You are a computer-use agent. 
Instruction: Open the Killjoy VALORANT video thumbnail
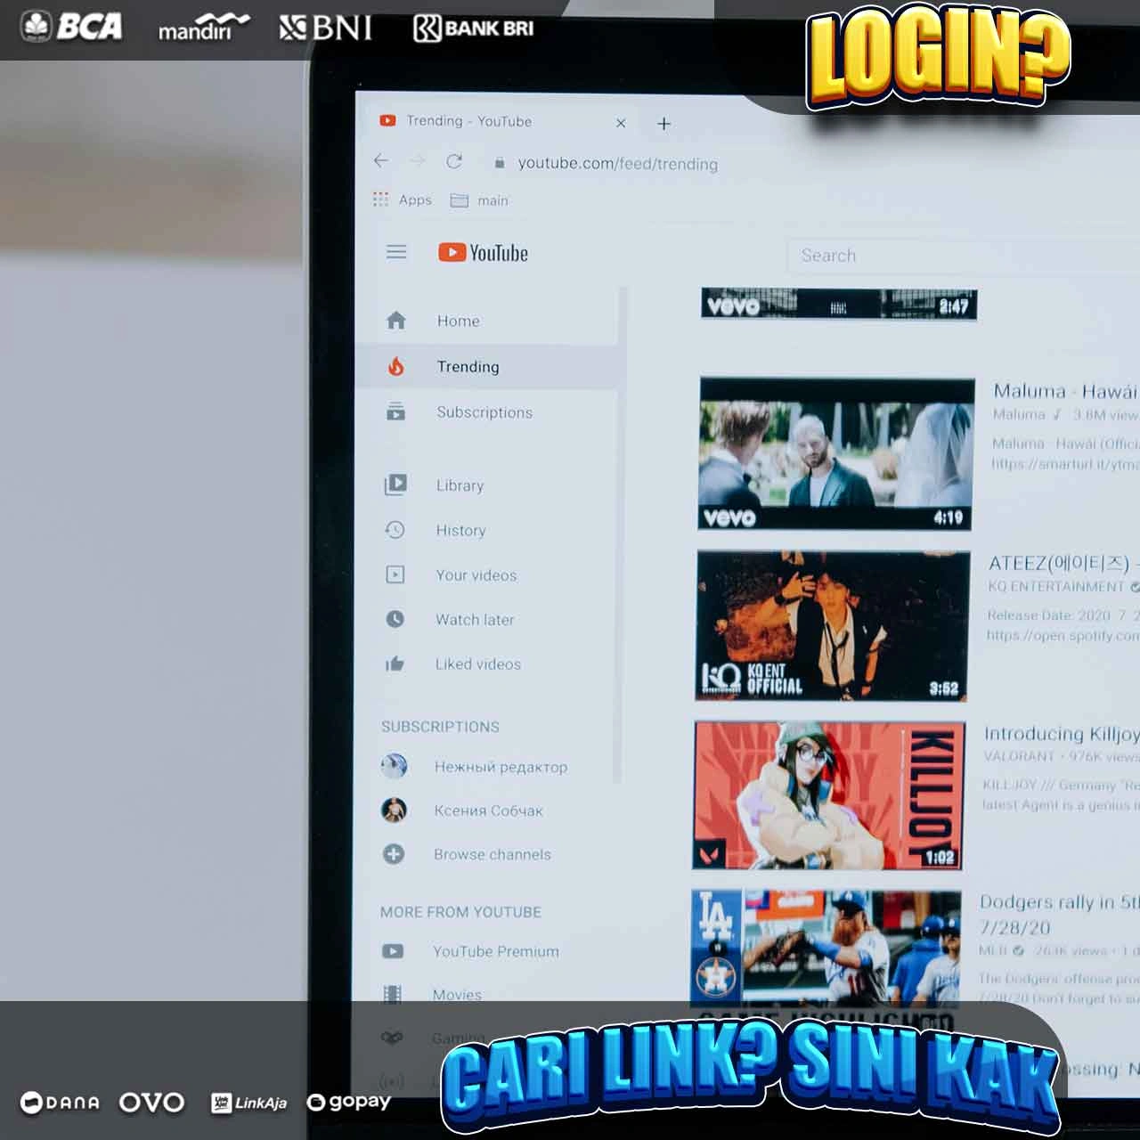pos(828,795)
